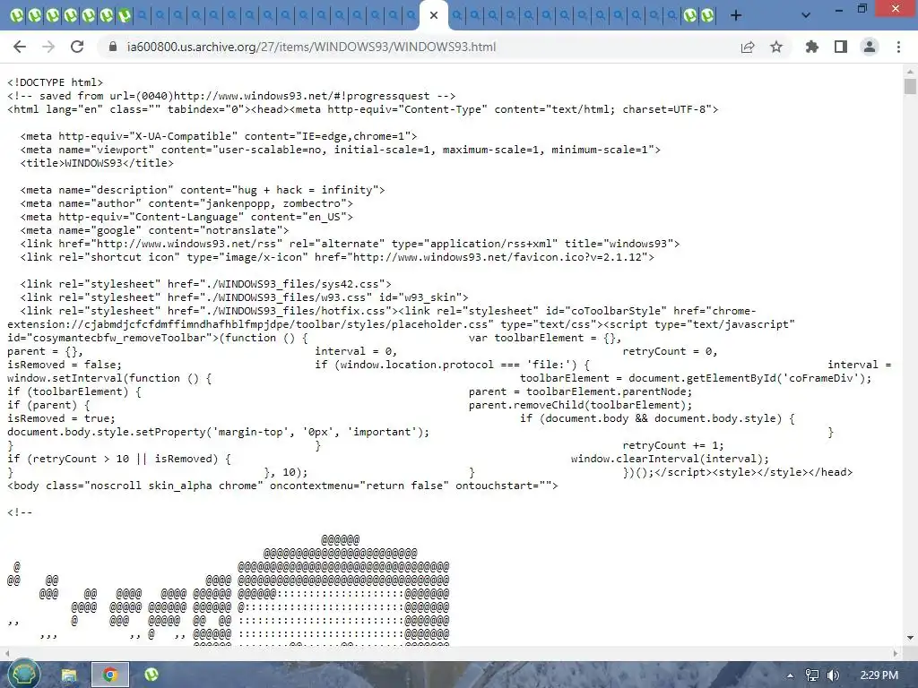This screenshot has width=918, height=688.
Task: Click the '<title>WINDOWS93</title>' text
Action: pyautogui.click(x=97, y=163)
